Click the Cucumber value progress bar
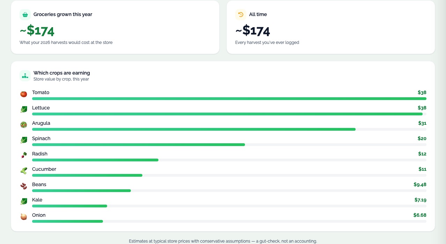The height and width of the screenshot is (244, 446). 229,175
